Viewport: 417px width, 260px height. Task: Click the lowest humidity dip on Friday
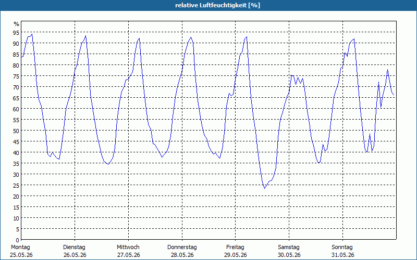[265, 188]
